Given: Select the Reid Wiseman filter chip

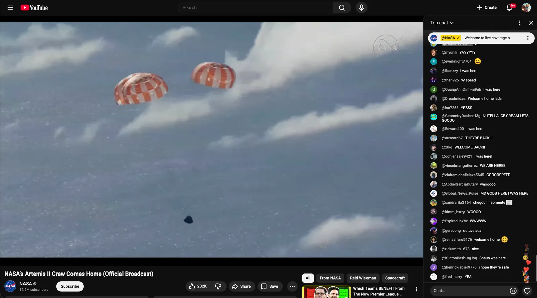Looking at the screenshot, I should pyautogui.click(x=363, y=278).
